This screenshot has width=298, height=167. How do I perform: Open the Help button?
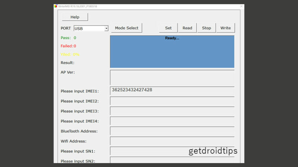(x=75, y=17)
